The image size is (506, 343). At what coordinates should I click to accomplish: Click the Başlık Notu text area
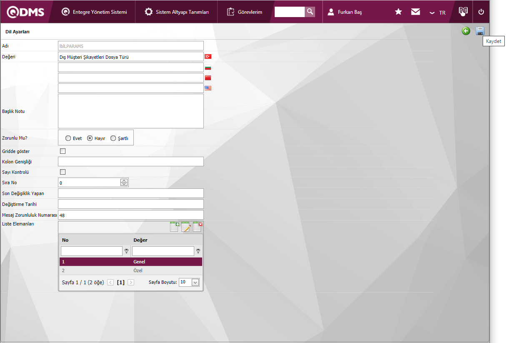(131, 111)
